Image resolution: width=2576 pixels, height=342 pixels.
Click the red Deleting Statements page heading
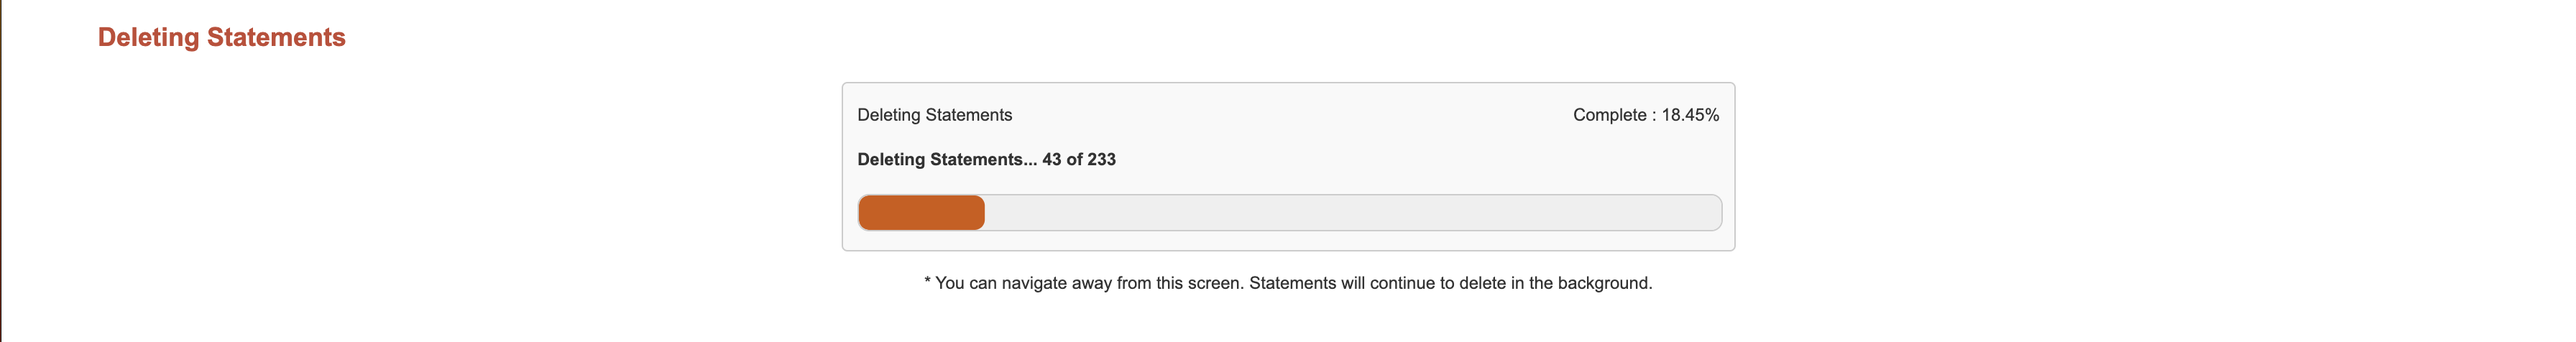(221, 37)
